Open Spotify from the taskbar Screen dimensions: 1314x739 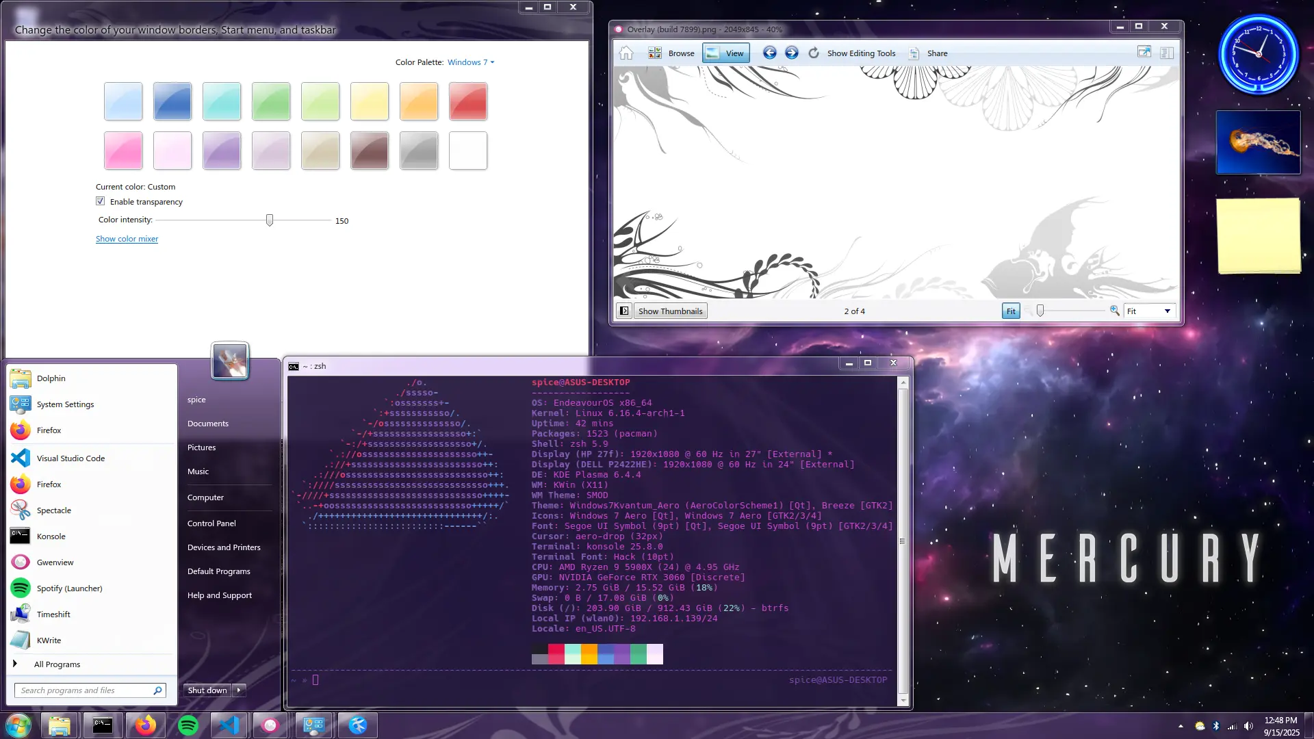pyautogui.click(x=188, y=725)
